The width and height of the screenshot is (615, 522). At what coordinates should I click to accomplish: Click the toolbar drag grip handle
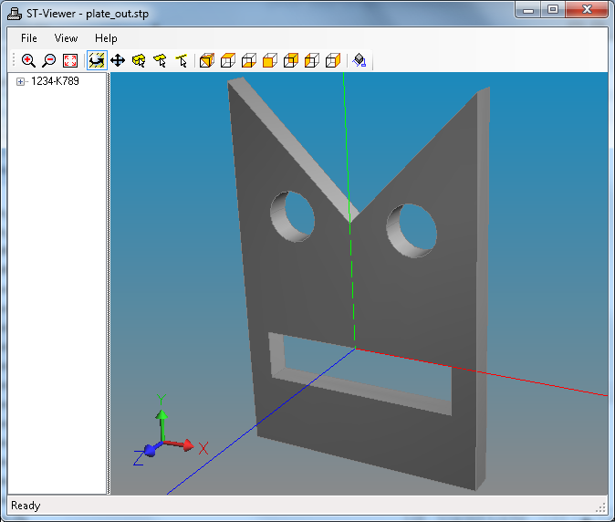(14, 60)
